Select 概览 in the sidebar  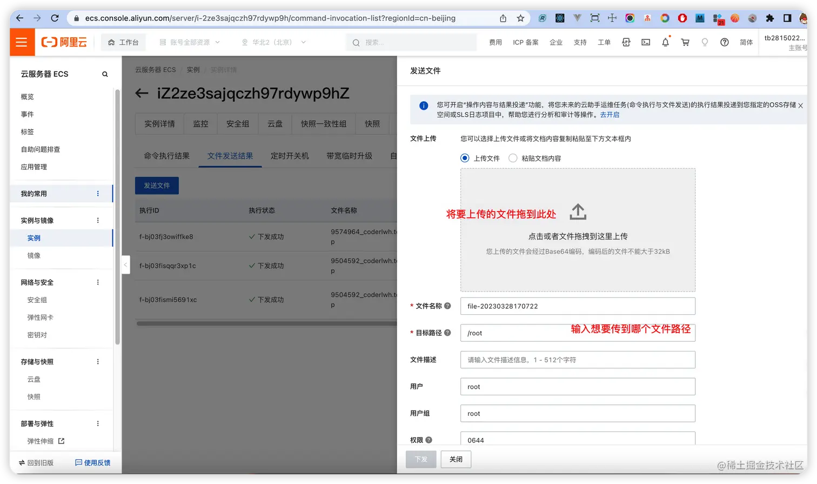(x=27, y=97)
